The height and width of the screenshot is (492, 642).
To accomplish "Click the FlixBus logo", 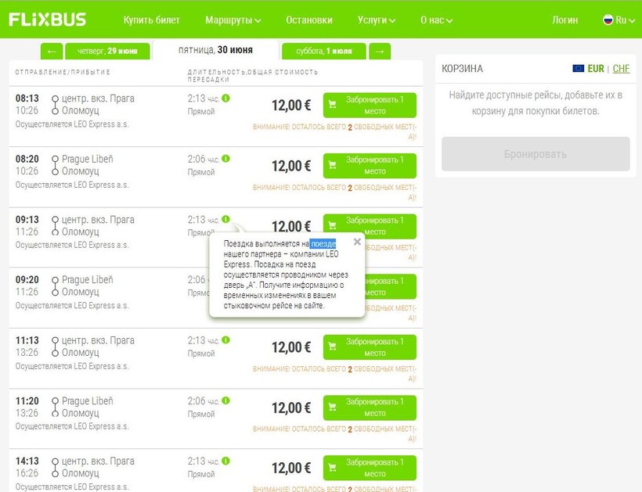I will 48,20.
